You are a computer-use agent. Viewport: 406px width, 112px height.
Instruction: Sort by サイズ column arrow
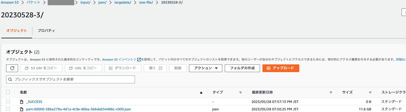pyautogui.click(x=370, y=92)
